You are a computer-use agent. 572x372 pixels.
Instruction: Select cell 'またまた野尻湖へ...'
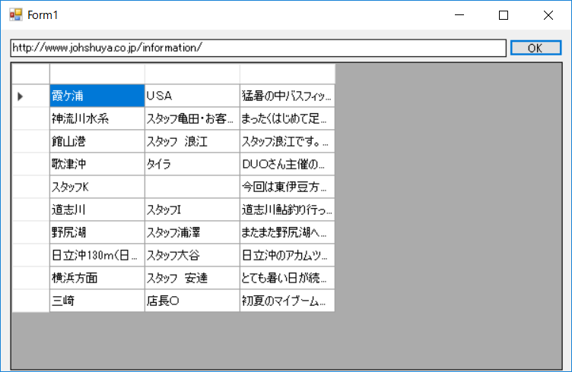(288, 232)
